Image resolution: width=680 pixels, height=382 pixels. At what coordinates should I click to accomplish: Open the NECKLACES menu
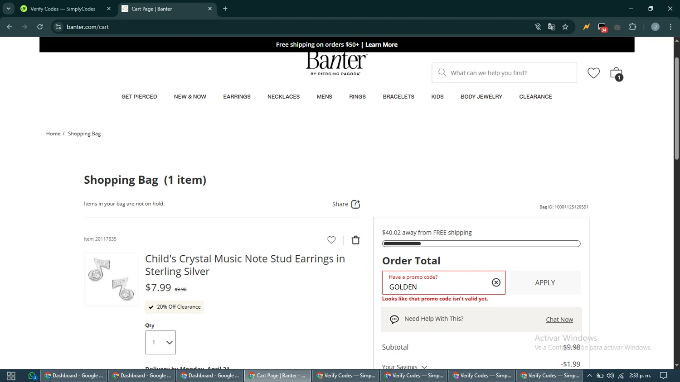(x=284, y=97)
